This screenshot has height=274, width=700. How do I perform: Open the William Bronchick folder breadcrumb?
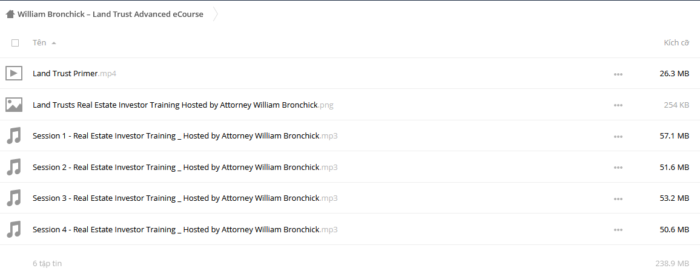(110, 15)
